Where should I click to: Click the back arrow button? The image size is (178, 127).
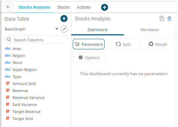9,7
